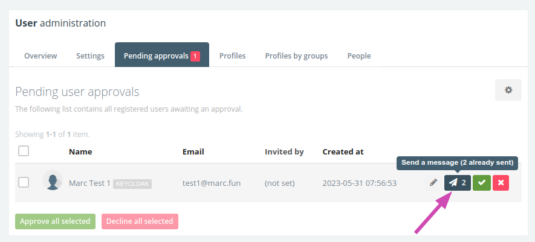Open Marc Test 1 avatar picture
The width and height of the screenshot is (535, 242).
53,180
